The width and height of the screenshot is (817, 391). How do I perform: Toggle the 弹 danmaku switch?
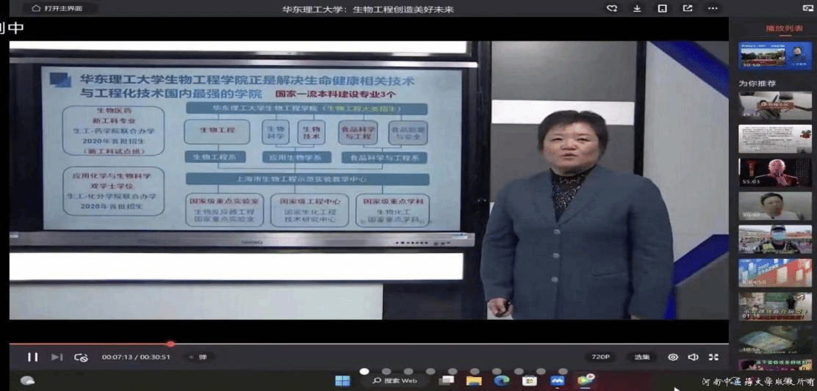point(198,357)
